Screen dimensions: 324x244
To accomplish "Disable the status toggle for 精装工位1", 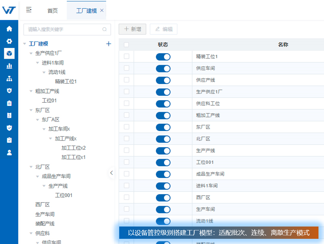I will pos(163,57).
